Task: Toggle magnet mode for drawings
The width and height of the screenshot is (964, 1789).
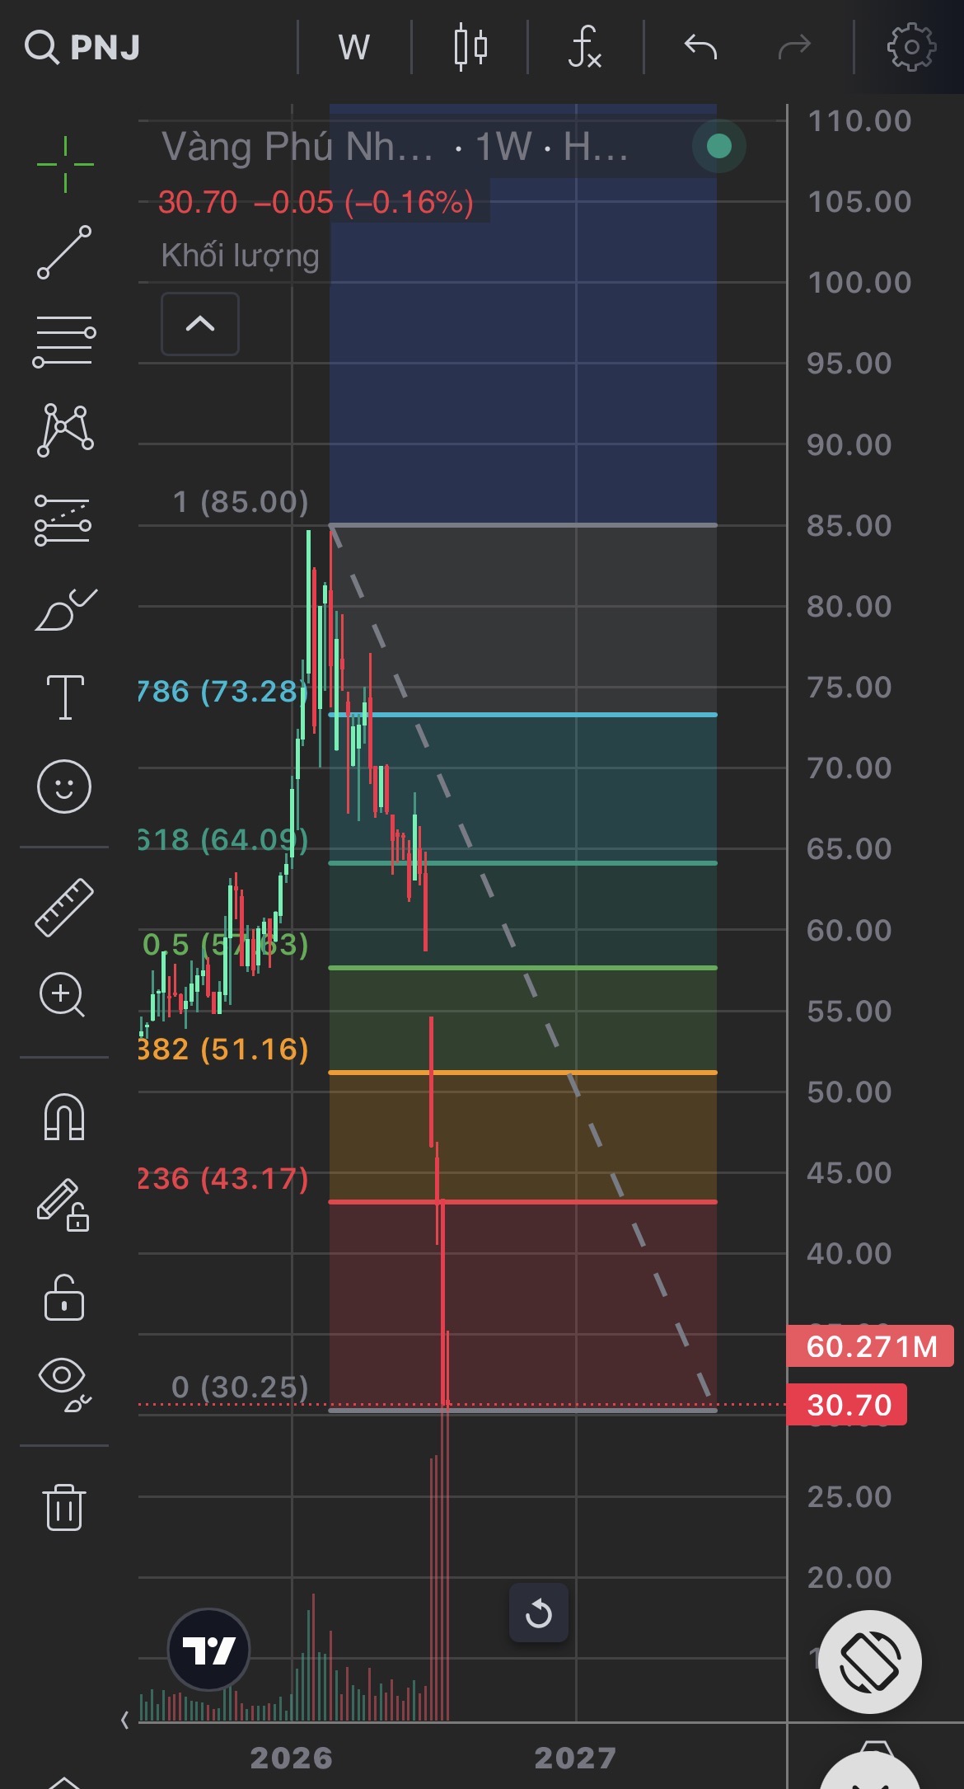Action: click(64, 1117)
